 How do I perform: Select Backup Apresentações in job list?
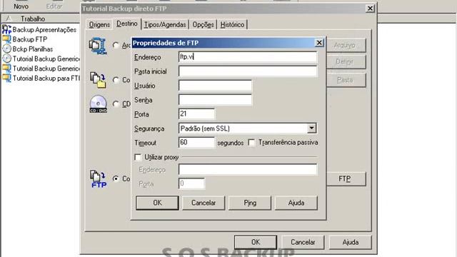(x=44, y=29)
